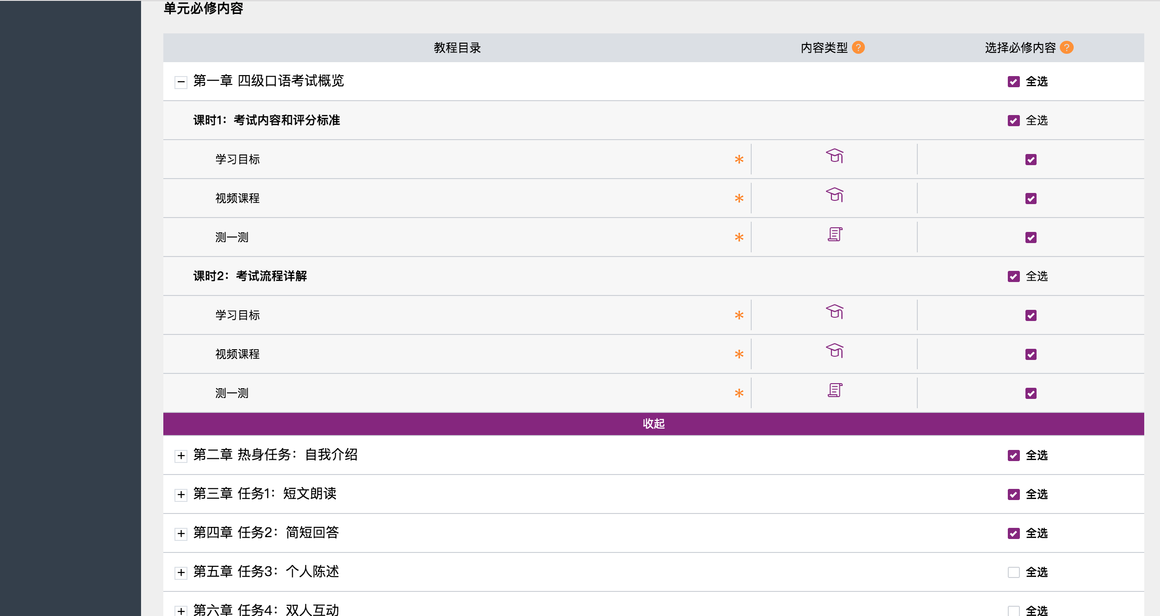Click graduation cap icon for 课时1 学习目标
This screenshot has height=616, width=1160.
pyautogui.click(x=834, y=156)
